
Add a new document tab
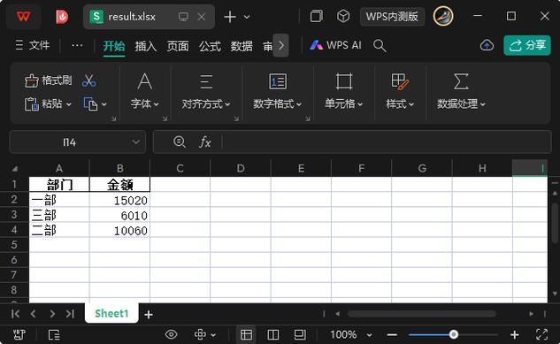click(x=230, y=17)
